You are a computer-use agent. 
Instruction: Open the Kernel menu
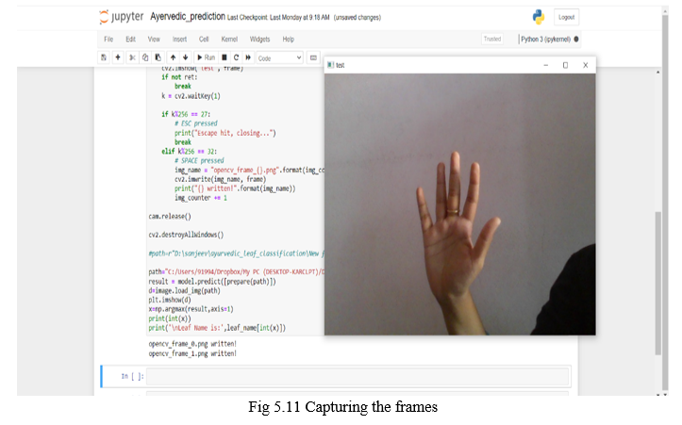(229, 39)
